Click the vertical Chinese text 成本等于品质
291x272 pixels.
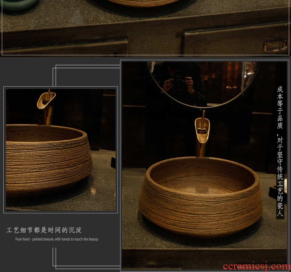click(280, 107)
